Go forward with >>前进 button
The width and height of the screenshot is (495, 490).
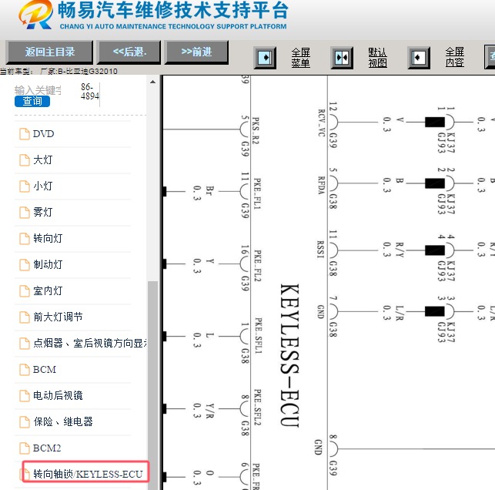(196, 52)
